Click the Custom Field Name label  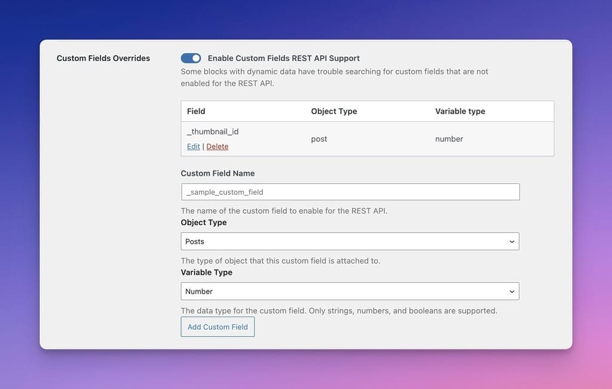pos(218,173)
